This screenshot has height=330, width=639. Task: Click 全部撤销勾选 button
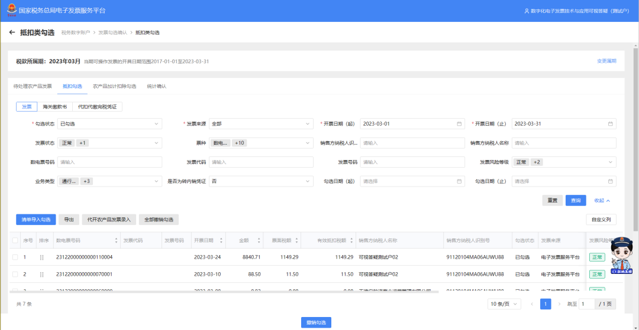pyautogui.click(x=159, y=220)
